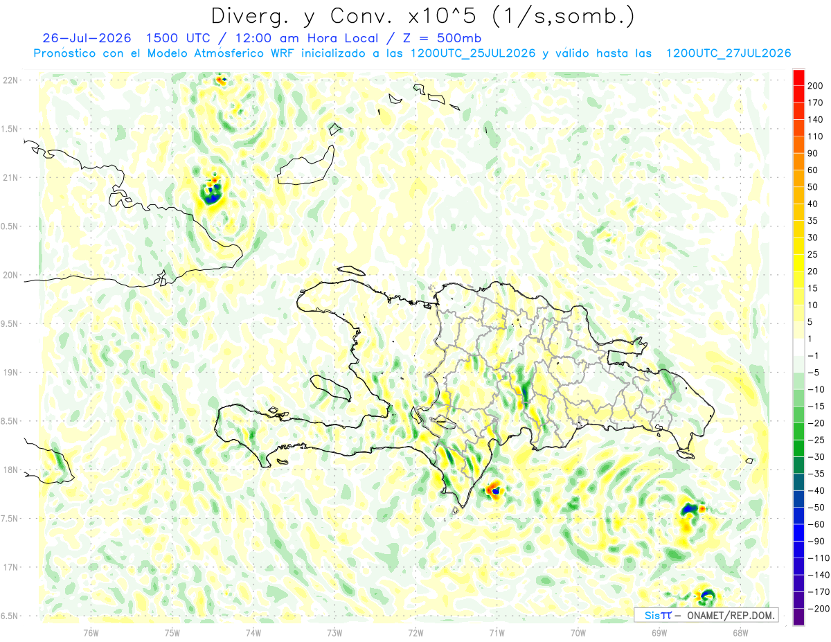Click the positive 15 color scale value
This screenshot has width=831, height=642.
coord(813,288)
